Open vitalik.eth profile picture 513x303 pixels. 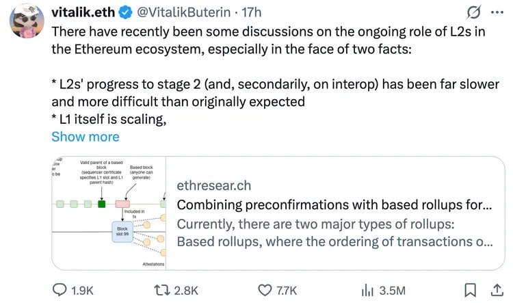click(x=26, y=23)
